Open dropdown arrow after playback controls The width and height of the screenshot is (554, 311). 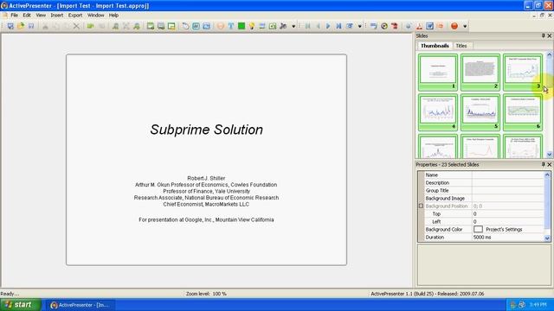[360, 26]
